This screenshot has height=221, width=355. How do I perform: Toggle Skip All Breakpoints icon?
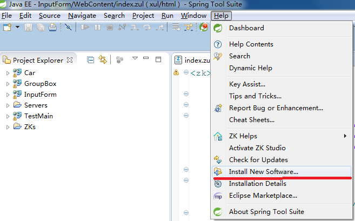pos(68,28)
